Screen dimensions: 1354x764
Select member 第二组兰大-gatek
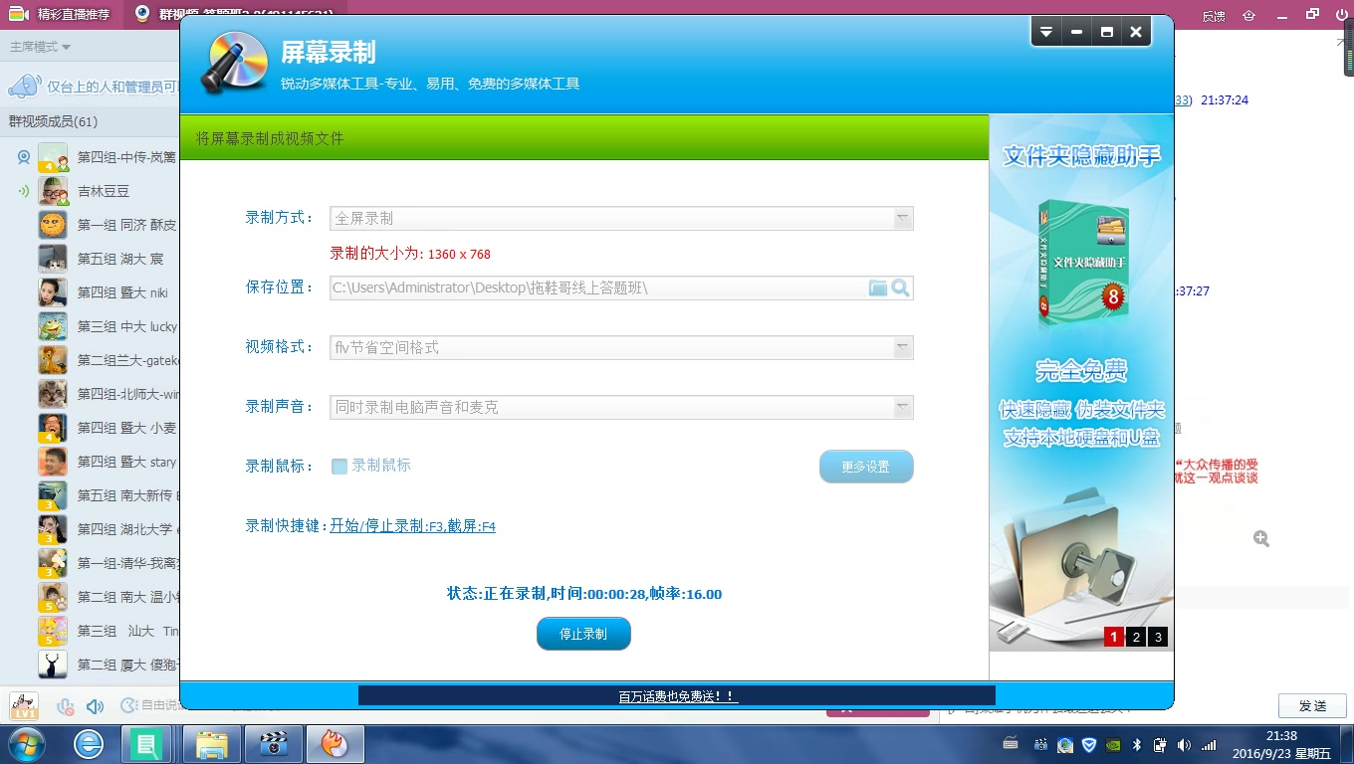(x=90, y=360)
